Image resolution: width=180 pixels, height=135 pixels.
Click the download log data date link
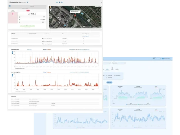pos(85,72)
